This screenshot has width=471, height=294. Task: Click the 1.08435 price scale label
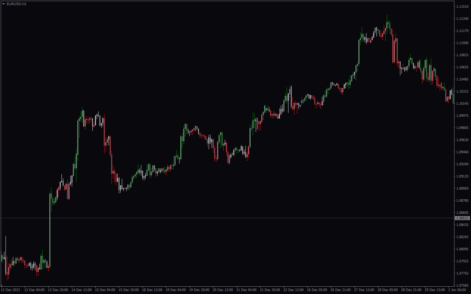point(463,225)
